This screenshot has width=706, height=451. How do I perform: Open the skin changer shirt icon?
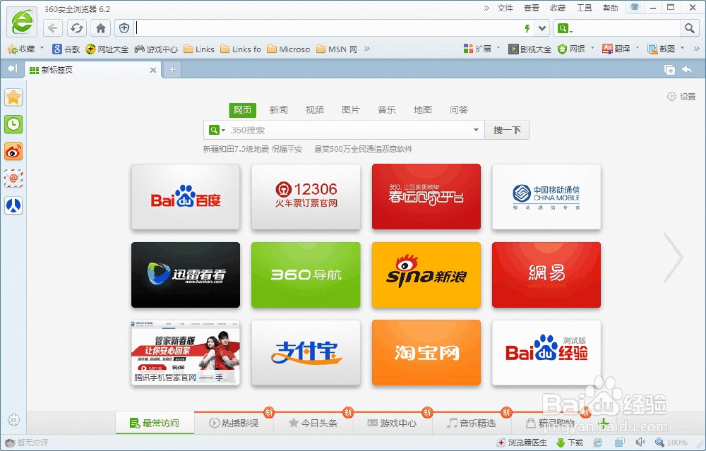tap(635, 7)
